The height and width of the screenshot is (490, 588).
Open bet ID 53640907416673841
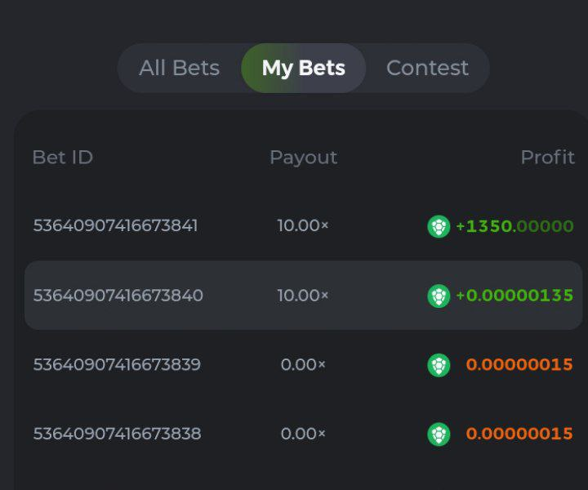[115, 225]
